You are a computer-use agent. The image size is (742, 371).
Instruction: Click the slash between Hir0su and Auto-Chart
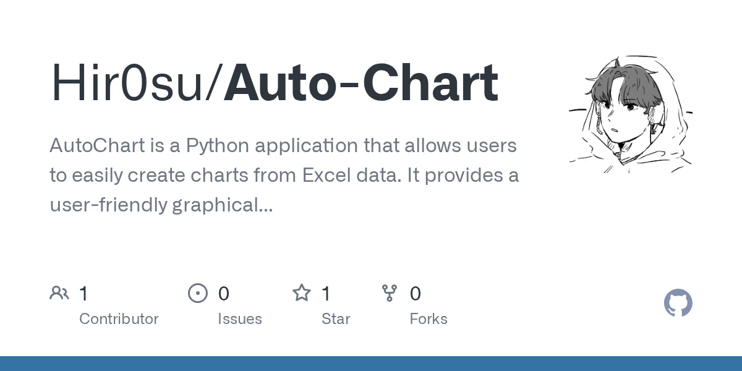217,83
